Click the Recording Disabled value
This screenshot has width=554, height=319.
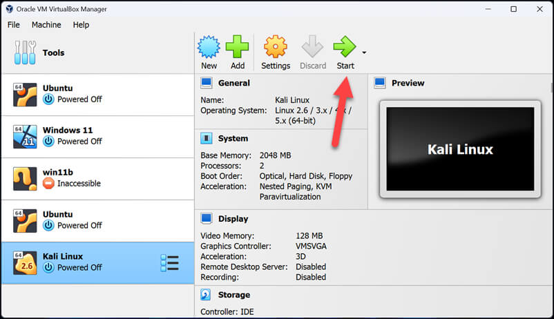311,277
